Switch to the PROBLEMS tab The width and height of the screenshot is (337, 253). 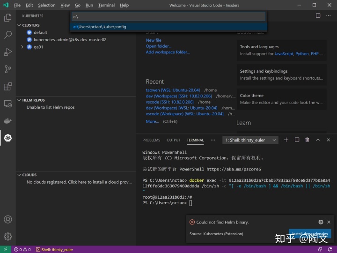pyautogui.click(x=151, y=140)
